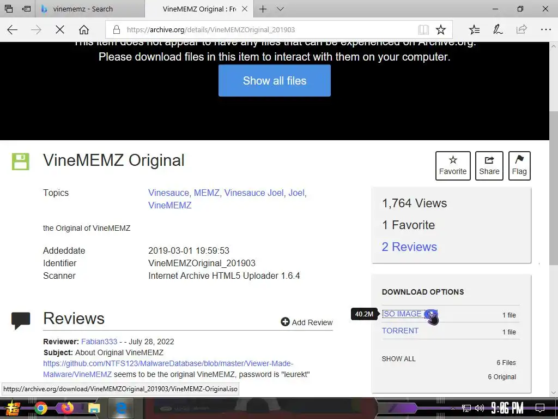Expand the tab preview chevron
Image resolution: width=558 pixels, height=419 pixels.
pyautogui.click(x=281, y=9)
